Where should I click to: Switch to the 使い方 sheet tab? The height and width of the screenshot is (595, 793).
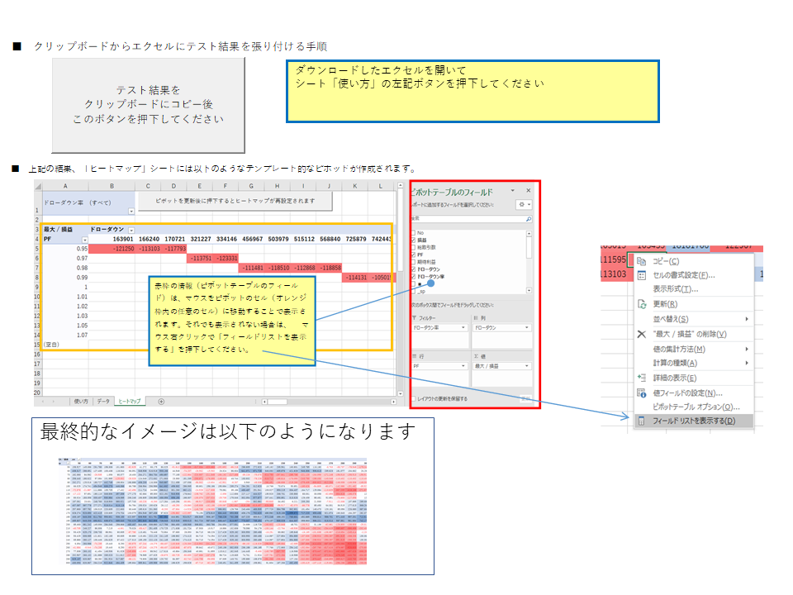pyautogui.click(x=81, y=402)
